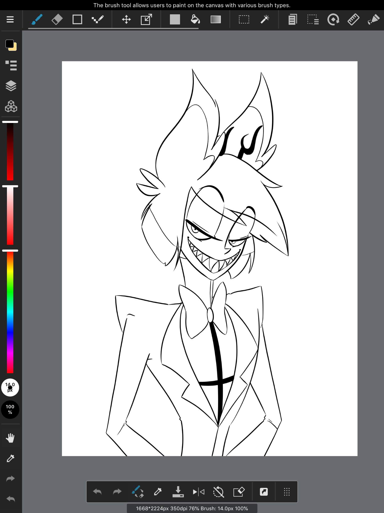Toggle canvas horizontal flip in shortcut bar
The height and width of the screenshot is (513, 384).
198,492
